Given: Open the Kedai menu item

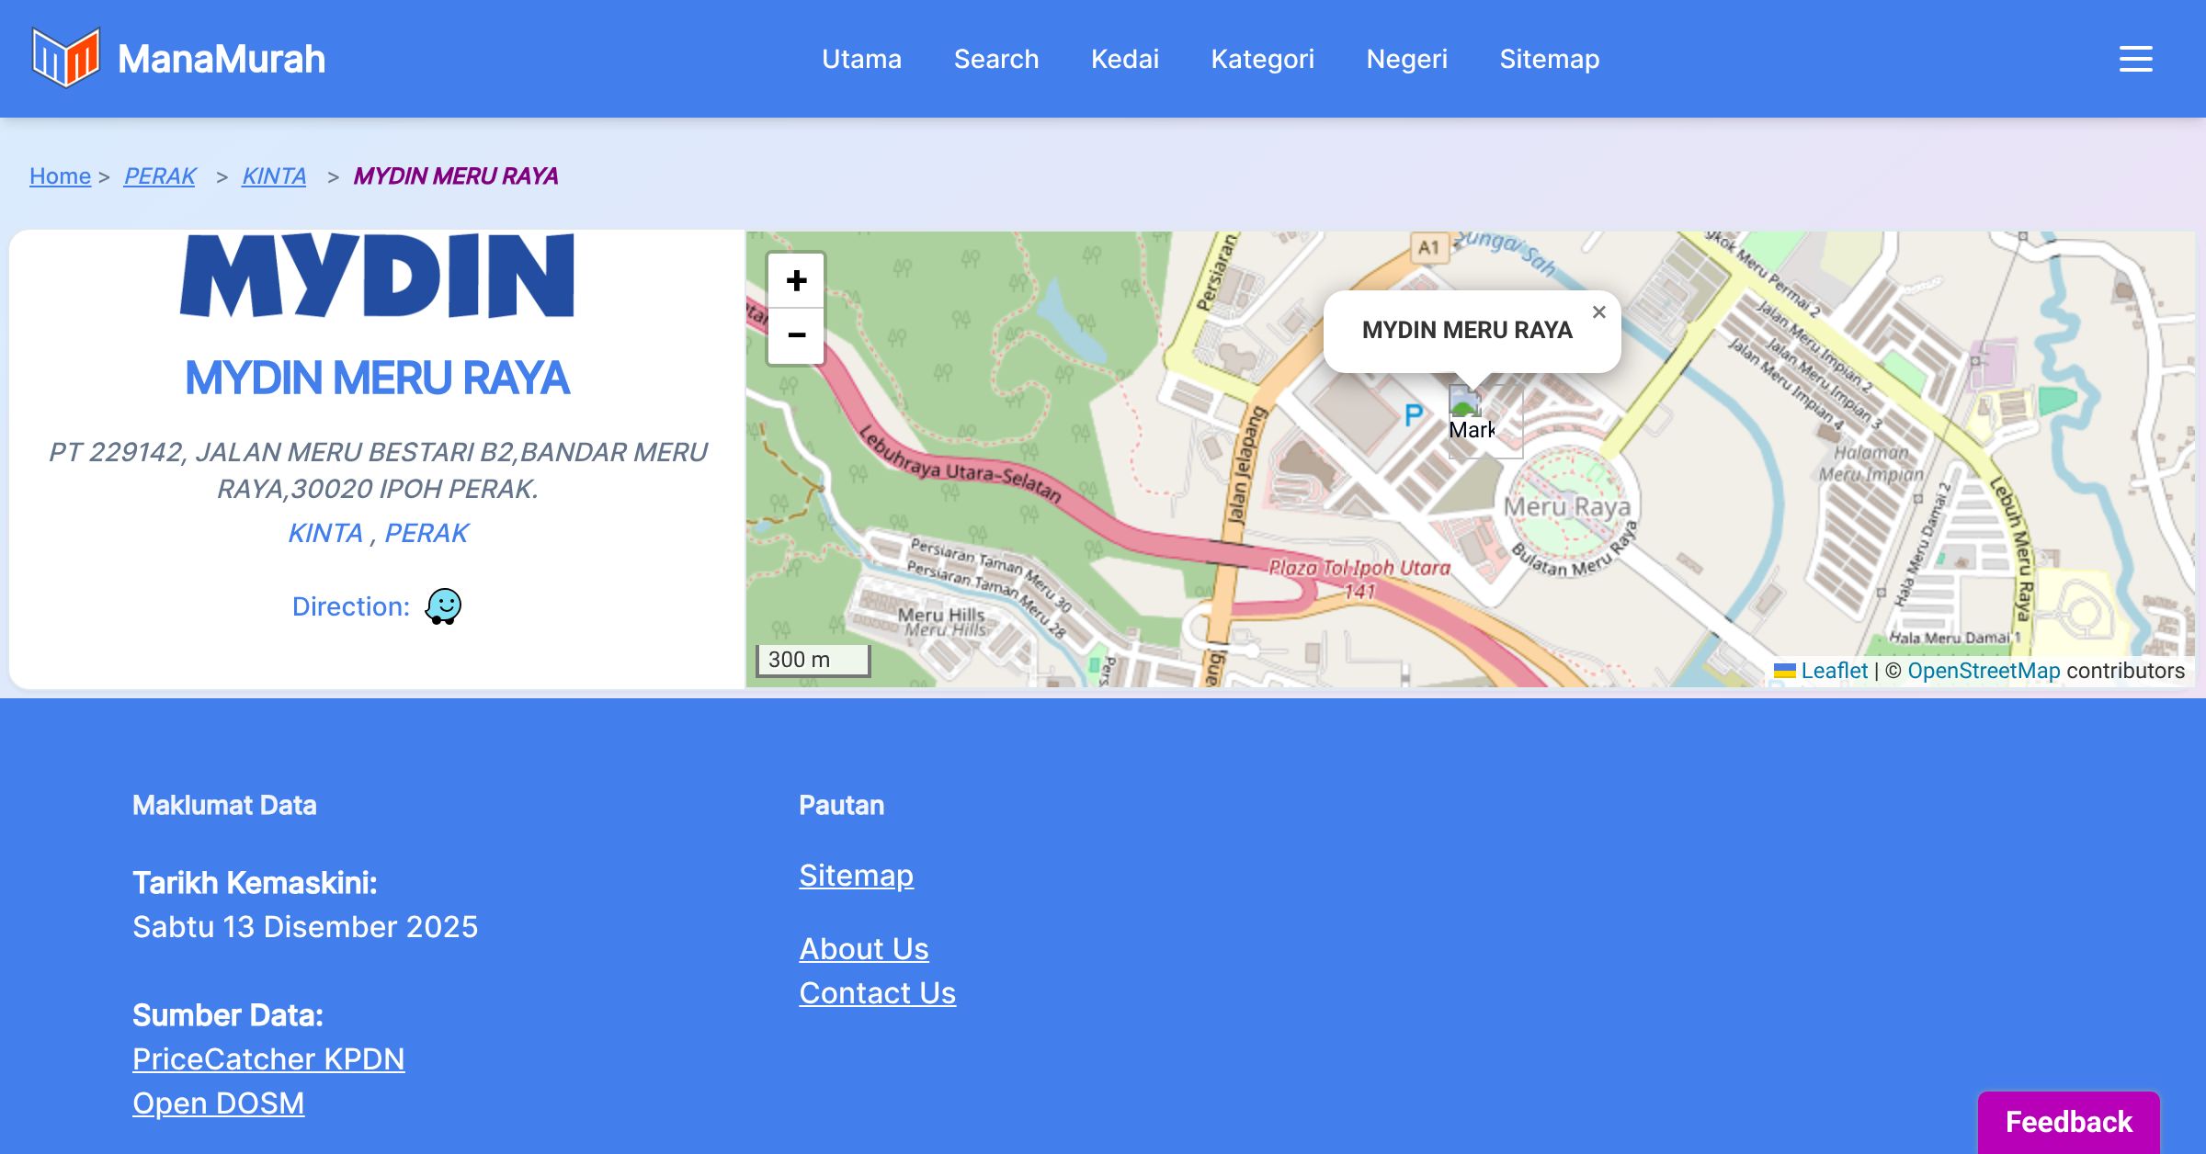Looking at the screenshot, I should pos(1124,59).
